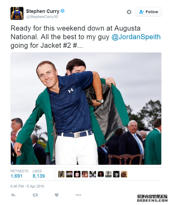Click the 49ers cap liker avatar
Screen dimensions: 171x205
(x=101, y=174)
